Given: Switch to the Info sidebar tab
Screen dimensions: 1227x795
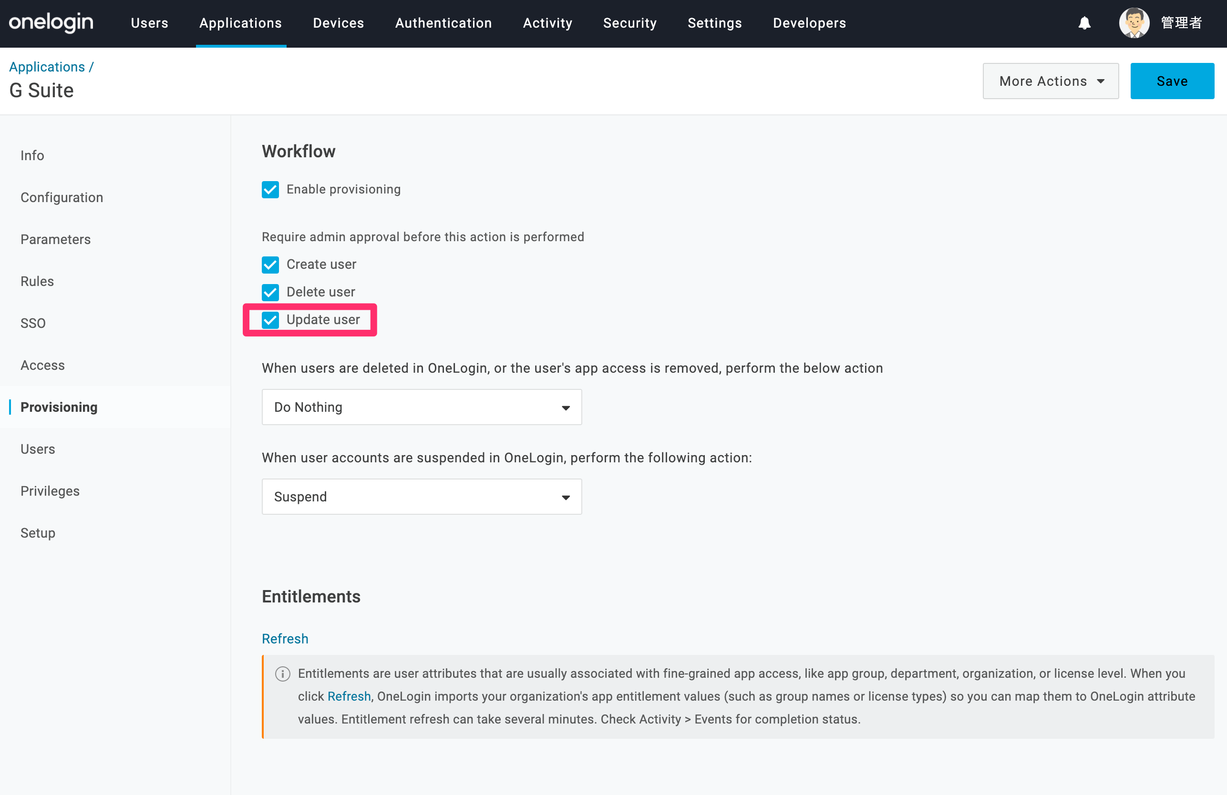Looking at the screenshot, I should tap(32, 155).
